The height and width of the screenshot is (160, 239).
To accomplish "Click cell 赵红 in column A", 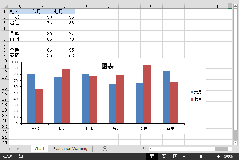I will coord(20,23).
